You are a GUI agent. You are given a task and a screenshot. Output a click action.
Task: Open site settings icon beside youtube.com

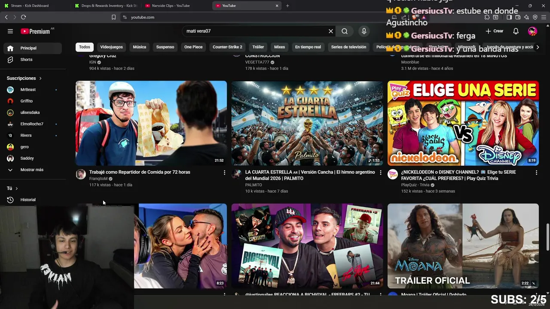[x=125, y=17]
